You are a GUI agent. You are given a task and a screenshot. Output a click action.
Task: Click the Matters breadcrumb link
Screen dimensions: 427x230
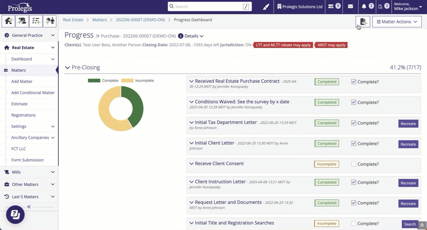[100, 20]
